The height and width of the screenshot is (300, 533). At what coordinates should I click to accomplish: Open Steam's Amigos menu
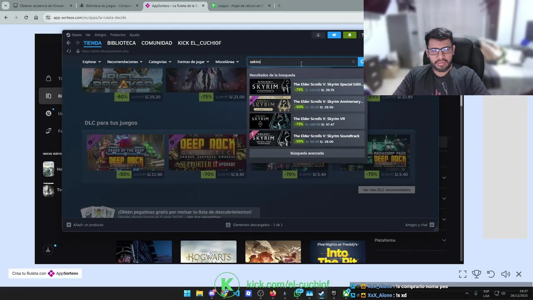[x=100, y=35]
